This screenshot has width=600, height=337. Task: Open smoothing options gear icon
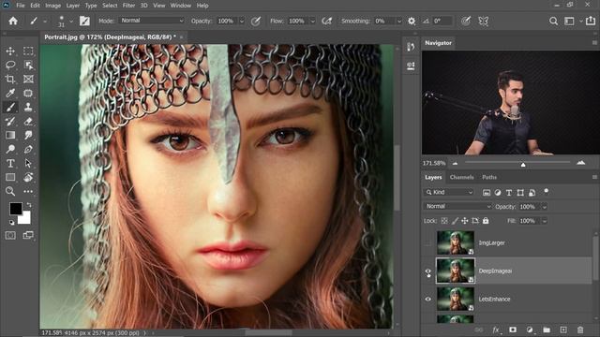(x=412, y=21)
